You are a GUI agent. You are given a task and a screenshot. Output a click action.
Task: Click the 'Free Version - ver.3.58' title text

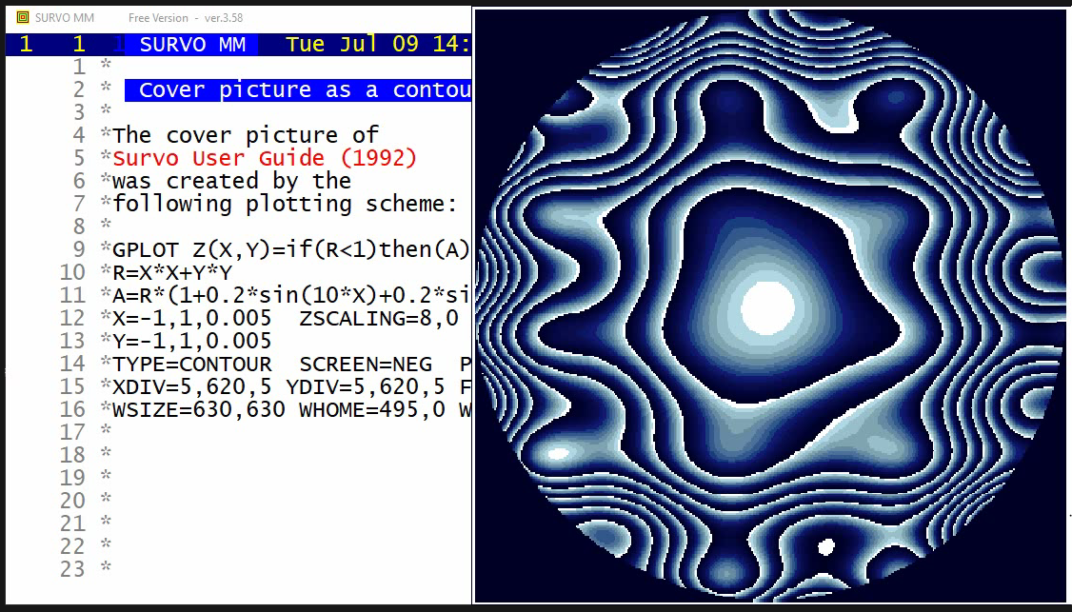click(x=186, y=18)
